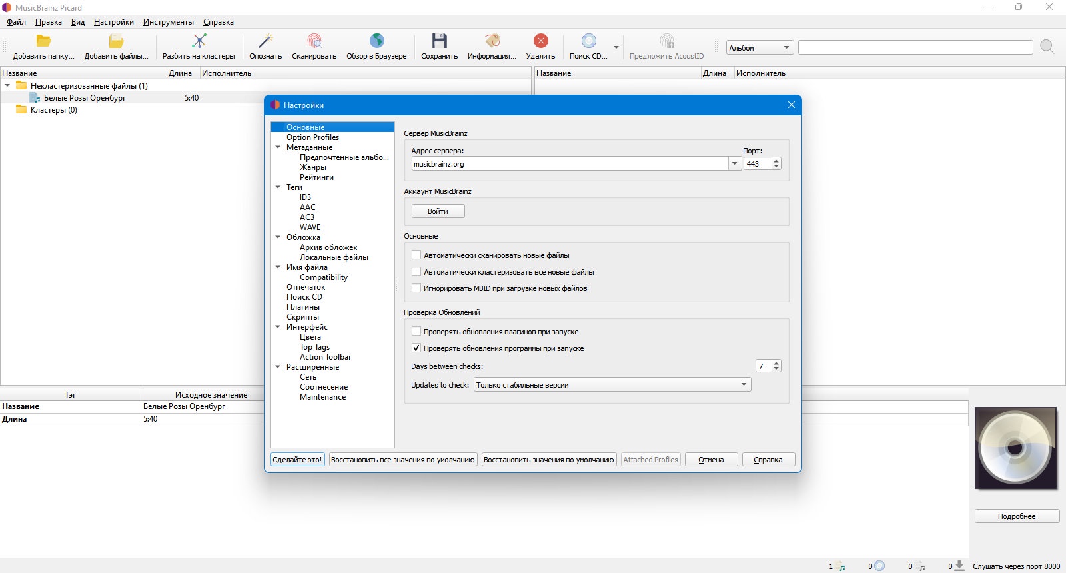1066x573 pixels.
Task: Click the Отмена button
Action: coord(711,460)
